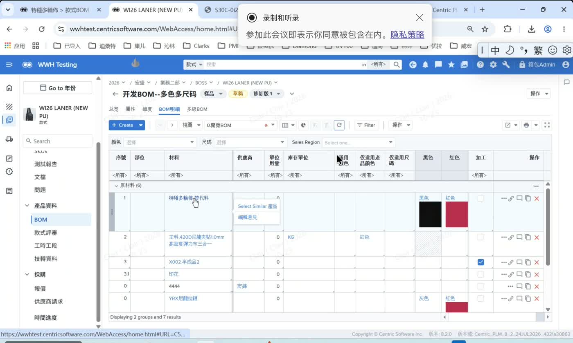The image size is (573, 343).
Task: Open the delivery truck icon in left rail
Action: coord(9,139)
